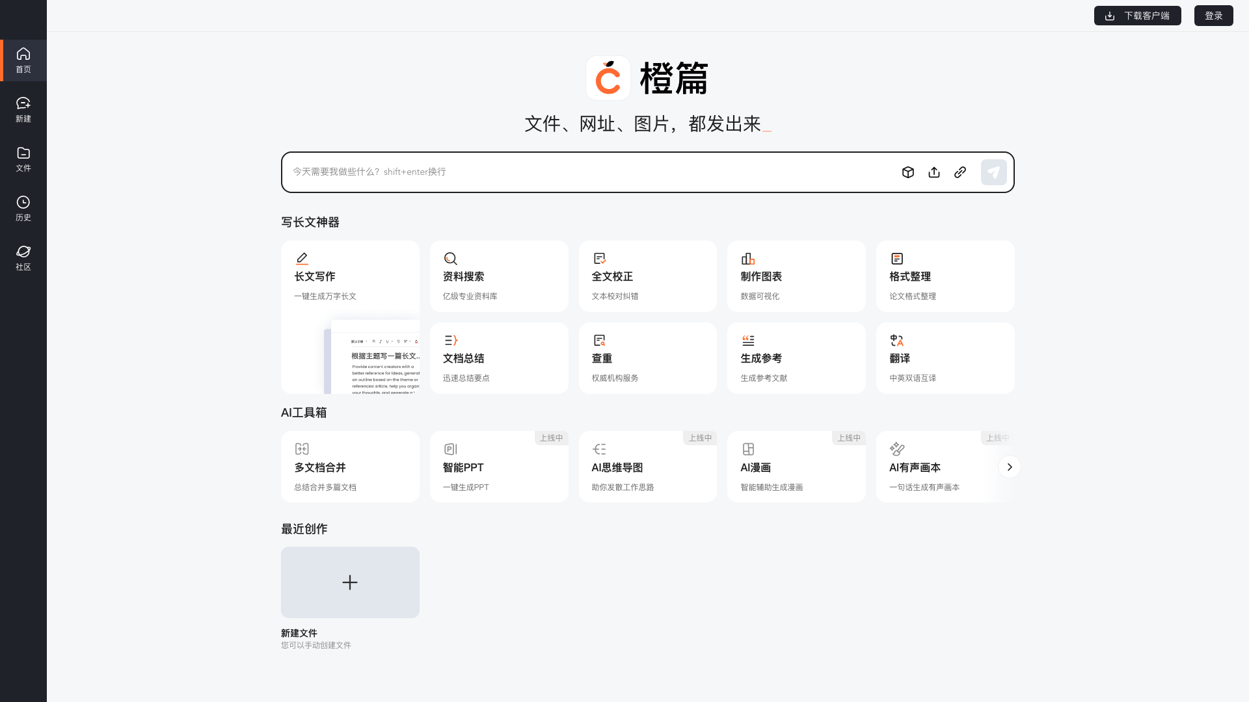The height and width of the screenshot is (702, 1249).
Task: Open the 首页 home sidebar item
Action: click(x=23, y=60)
